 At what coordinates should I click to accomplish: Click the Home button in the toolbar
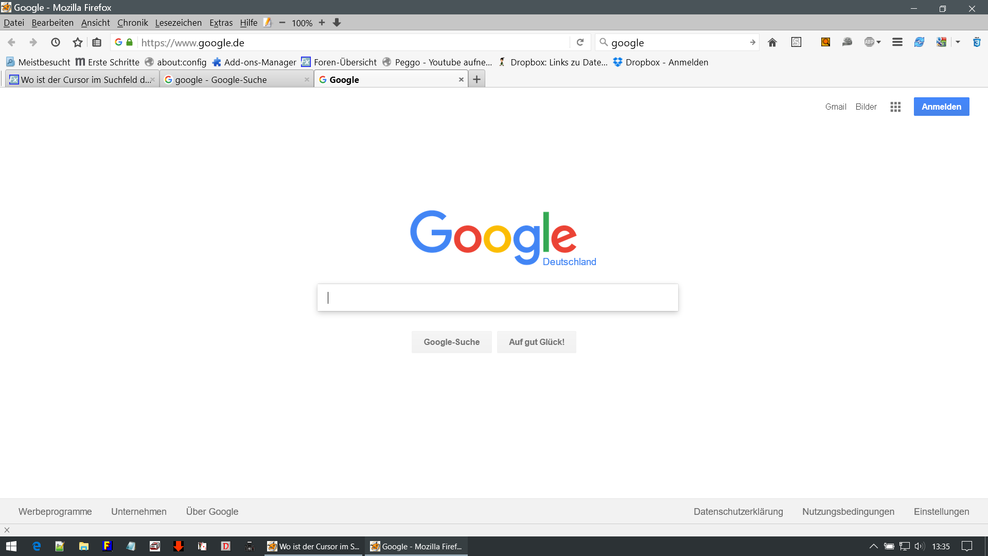(x=772, y=43)
